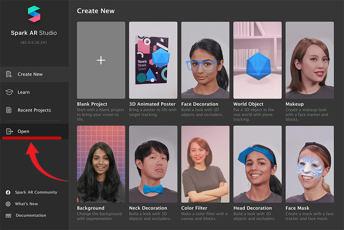
Task: Click the Learn graduation cap icon
Action: coord(9,92)
